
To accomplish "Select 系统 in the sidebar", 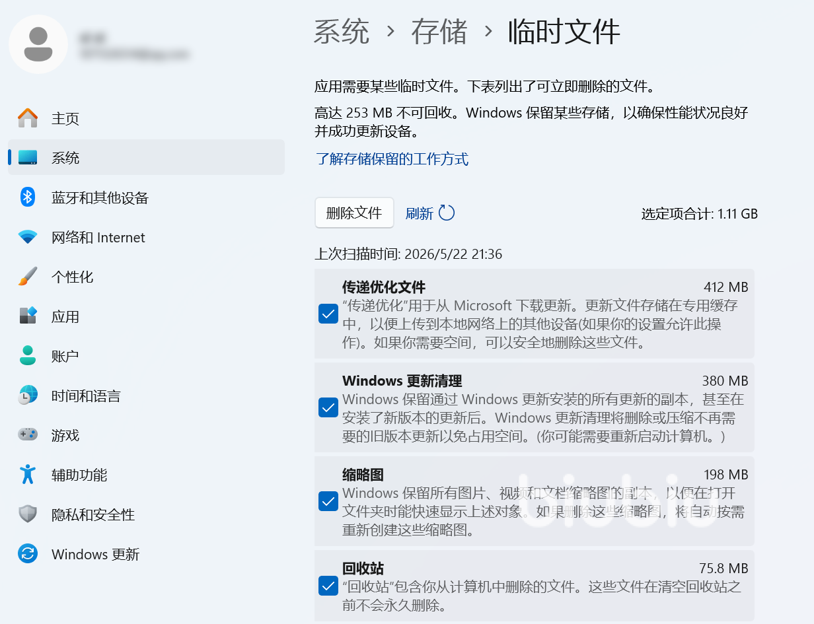I will [146, 158].
